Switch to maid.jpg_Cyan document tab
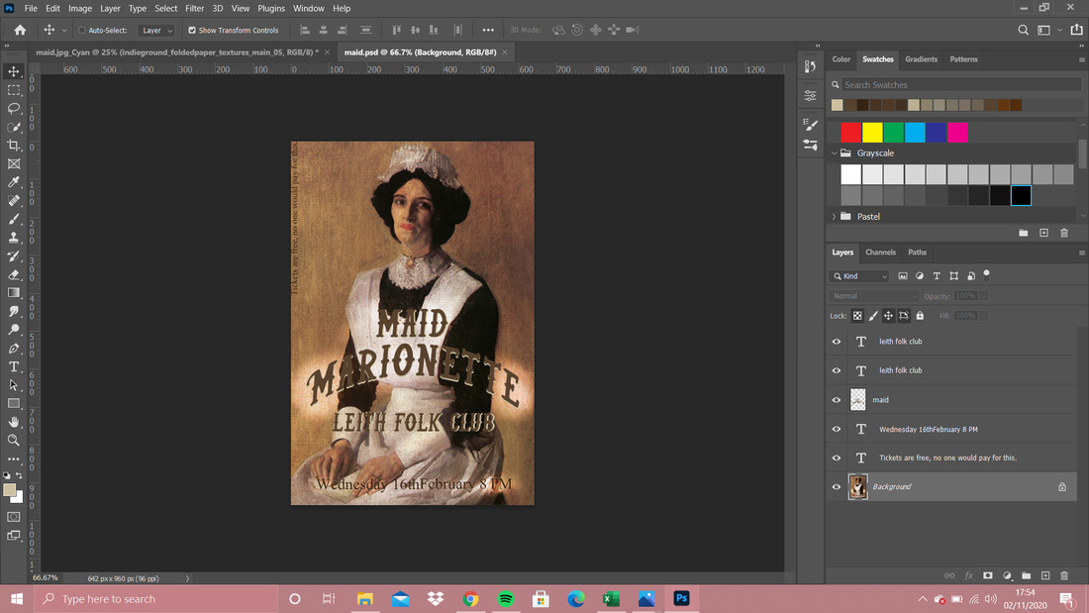The height and width of the screenshot is (613, 1089). coord(177,52)
